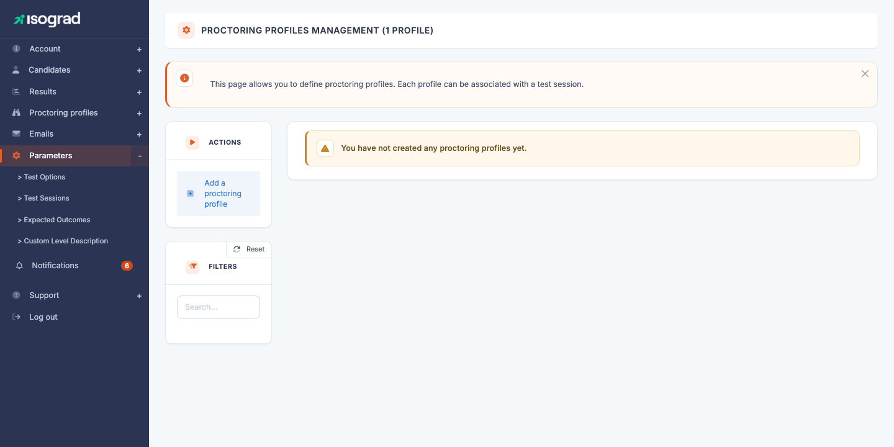Click the Reset filters button
The image size is (894, 447).
tap(249, 249)
